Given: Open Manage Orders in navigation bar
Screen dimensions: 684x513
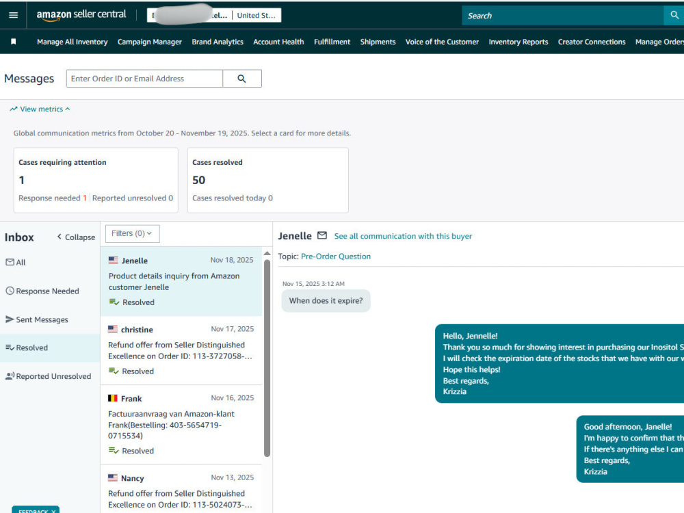Looking at the screenshot, I should pyautogui.click(x=659, y=42).
